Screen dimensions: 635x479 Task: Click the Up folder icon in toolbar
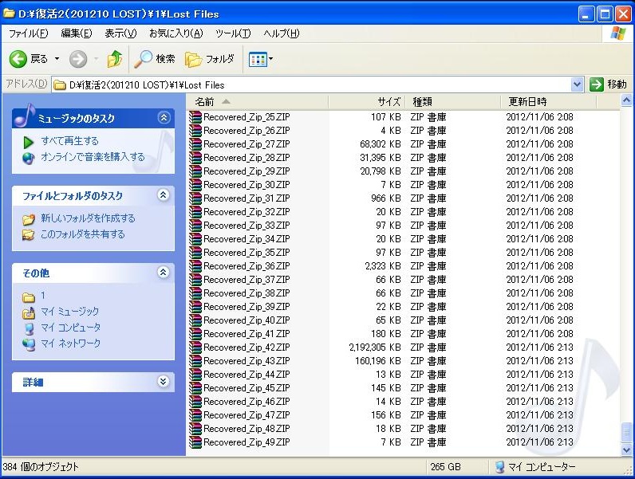[x=115, y=59]
